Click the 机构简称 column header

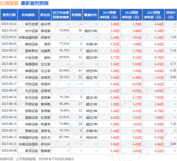point(28,15)
